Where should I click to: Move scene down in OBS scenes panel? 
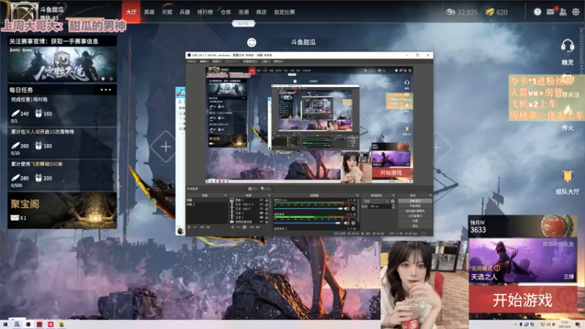[208, 227]
